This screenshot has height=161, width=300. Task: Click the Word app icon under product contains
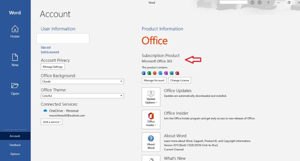click(x=144, y=73)
